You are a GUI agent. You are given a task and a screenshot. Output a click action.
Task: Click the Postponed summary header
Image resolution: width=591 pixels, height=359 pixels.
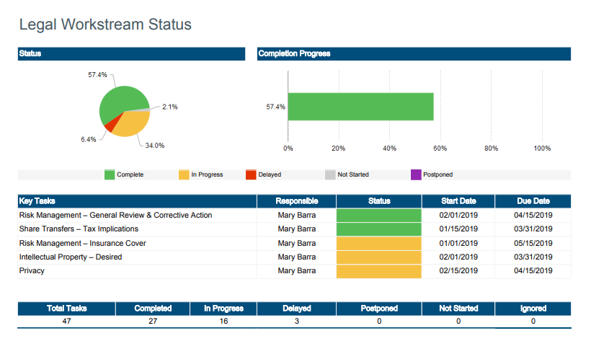point(379,309)
